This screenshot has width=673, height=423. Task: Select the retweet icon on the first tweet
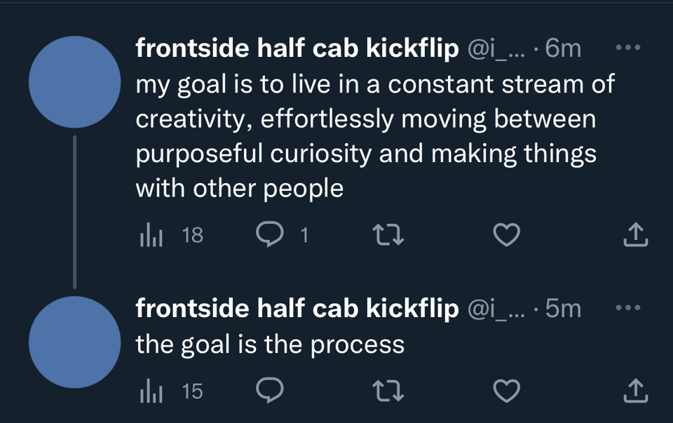coord(388,235)
